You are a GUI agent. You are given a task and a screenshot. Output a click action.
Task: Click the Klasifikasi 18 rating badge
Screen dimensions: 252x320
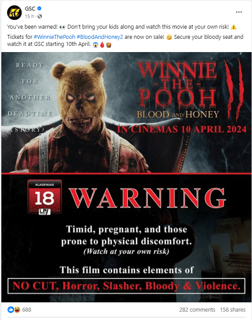click(45, 197)
